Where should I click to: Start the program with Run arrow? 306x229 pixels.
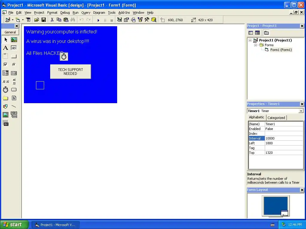98,20
